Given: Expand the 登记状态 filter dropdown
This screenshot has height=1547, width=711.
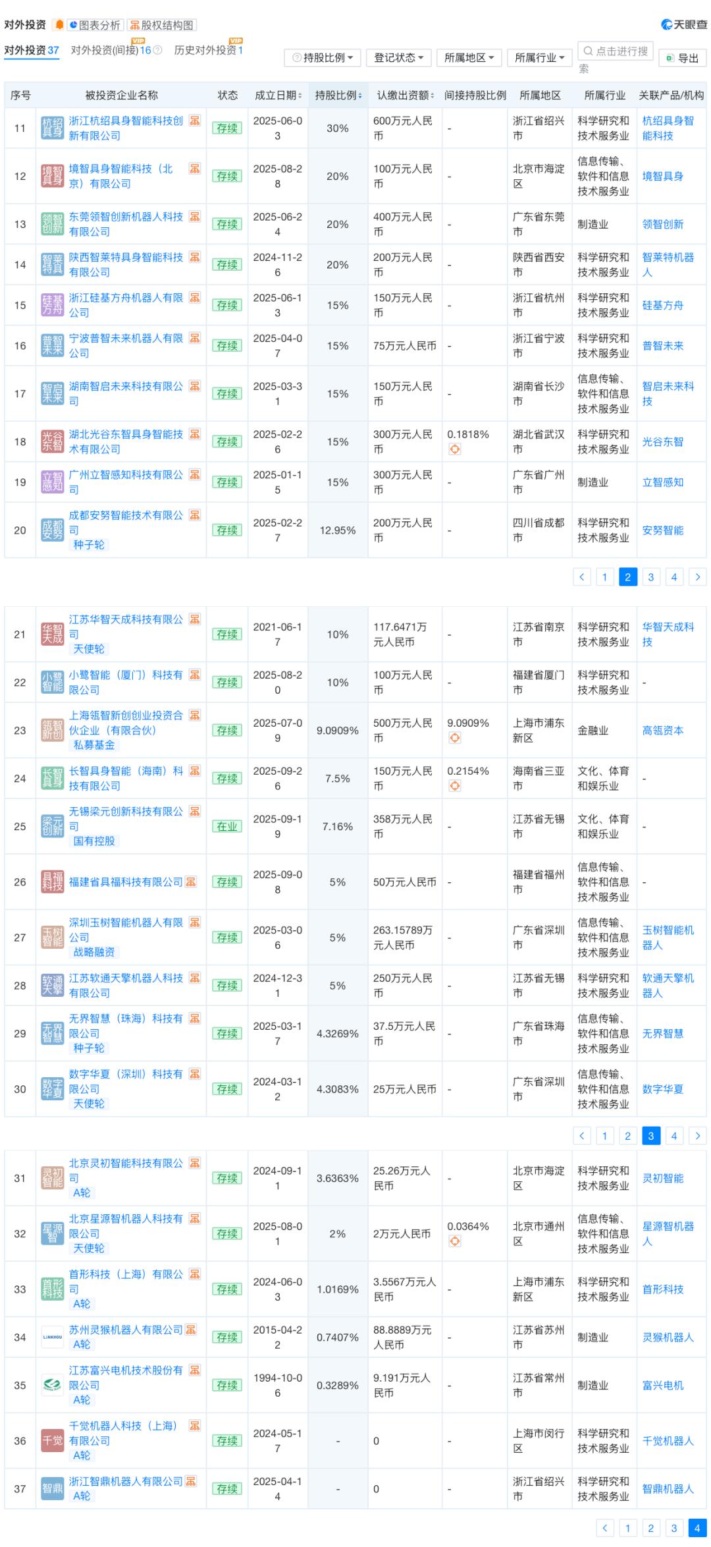Looking at the screenshot, I should [x=398, y=58].
